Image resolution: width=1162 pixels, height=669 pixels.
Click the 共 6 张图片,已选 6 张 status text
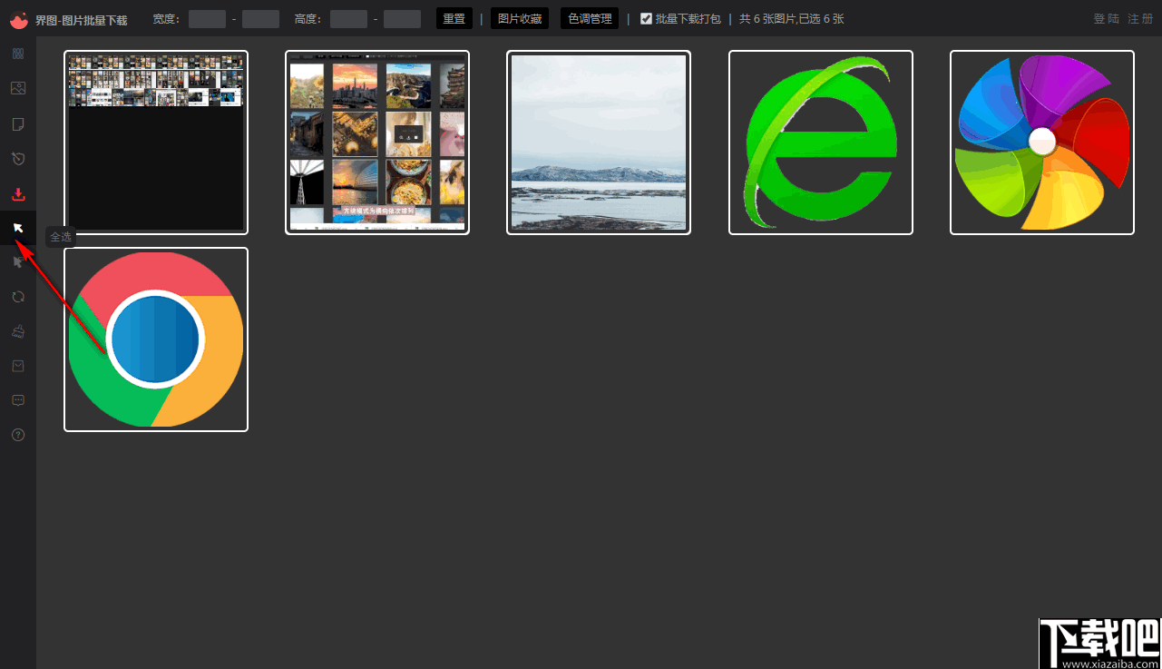pos(792,19)
